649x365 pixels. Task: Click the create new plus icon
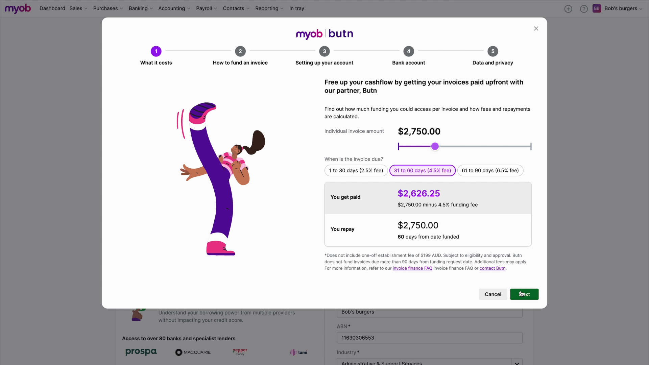tap(568, 9)
